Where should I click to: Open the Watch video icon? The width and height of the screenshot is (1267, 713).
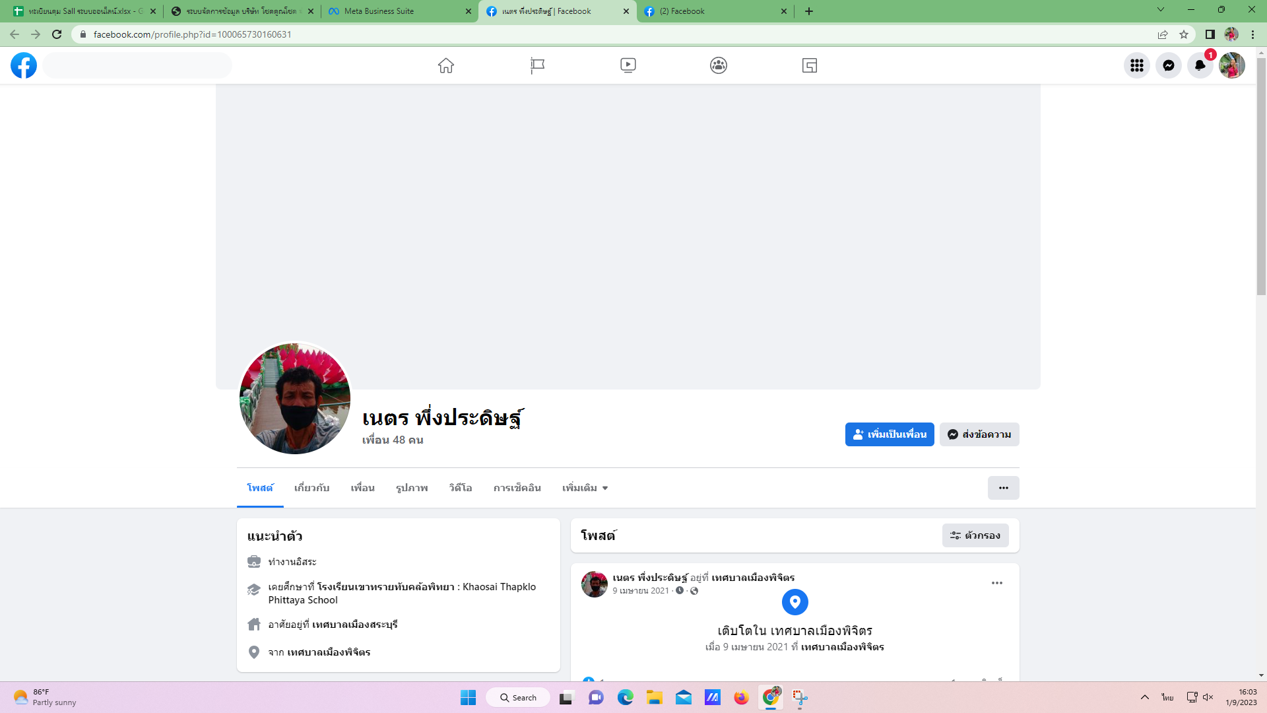coord(628,65)
